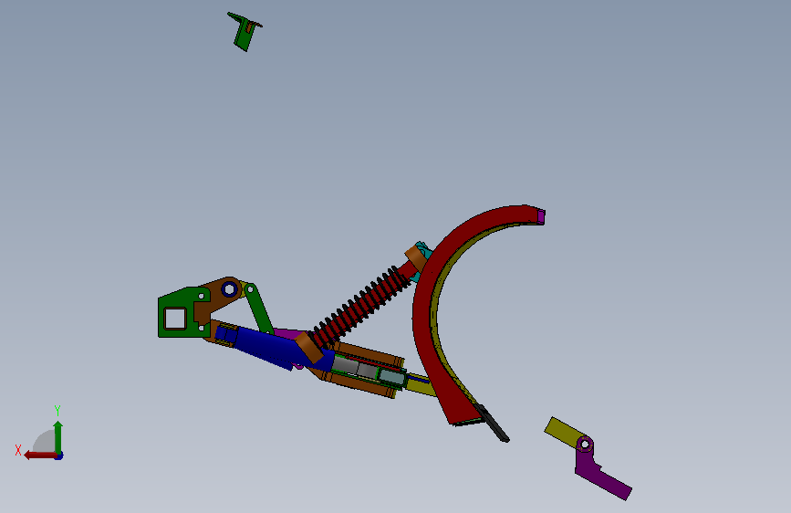Select the olive rod between housing and fender
The width and height of the screenshot is (791, 513).
[x=421, y=386]
